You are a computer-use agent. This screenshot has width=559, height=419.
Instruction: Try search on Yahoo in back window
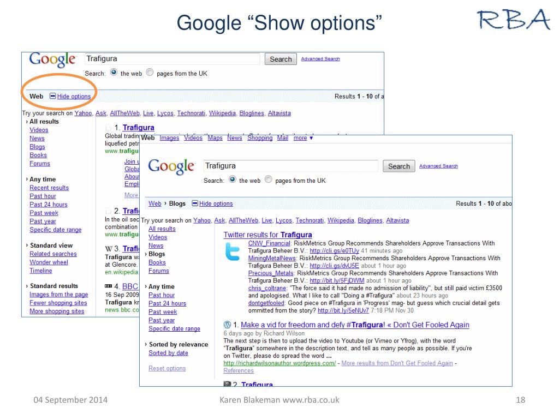click(83, 113)
